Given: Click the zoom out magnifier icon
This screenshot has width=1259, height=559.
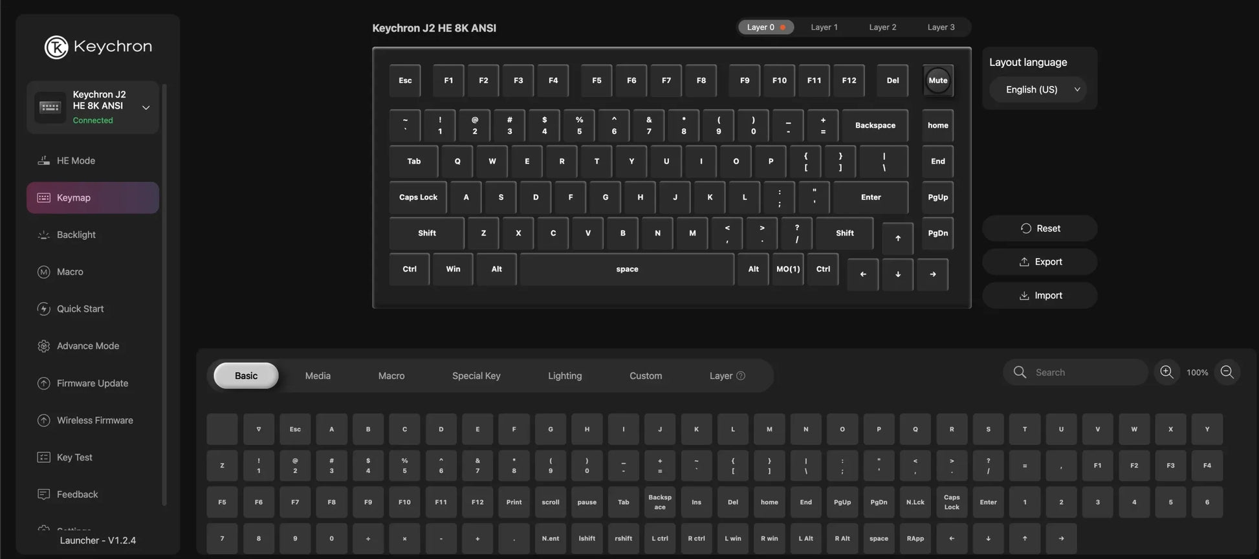Looking at the screenshot, I should tap(1227, 372).
